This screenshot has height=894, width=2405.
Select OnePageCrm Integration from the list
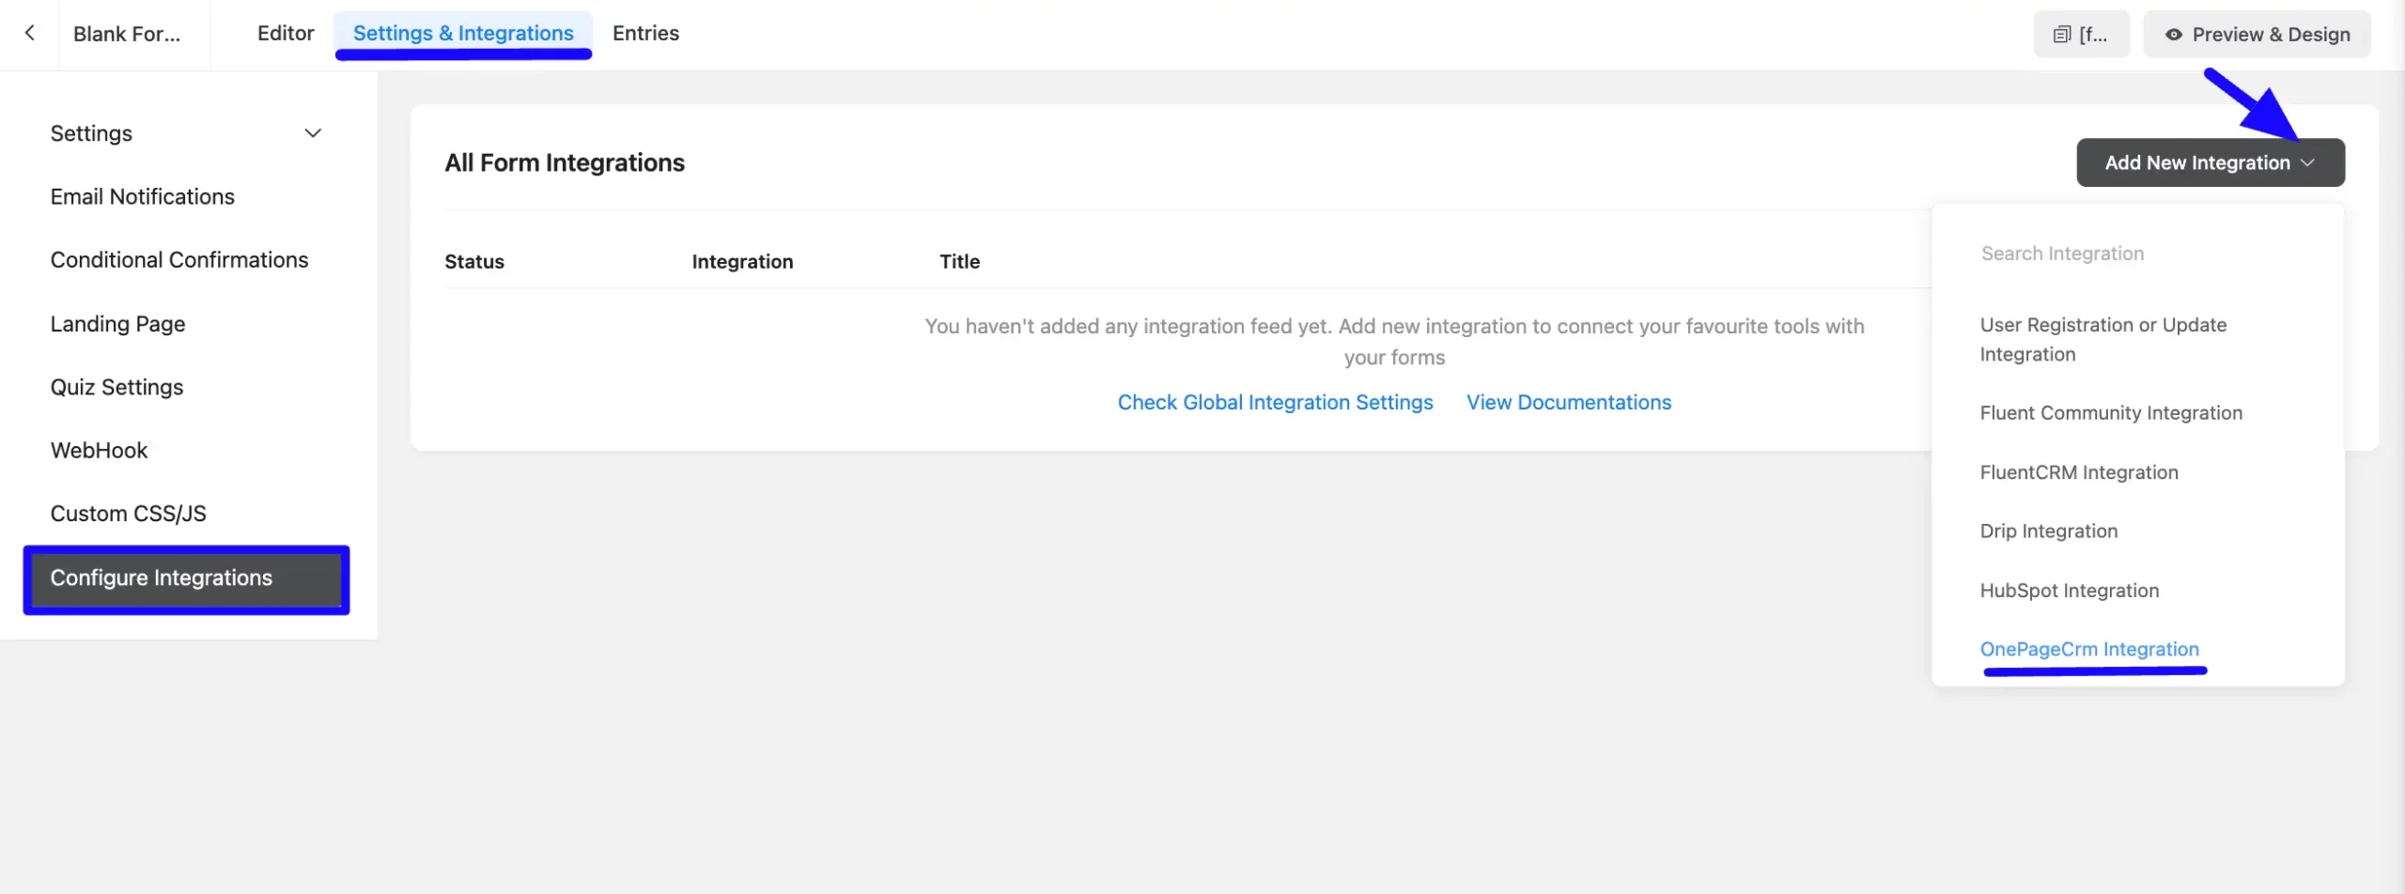coord(2089,648)
